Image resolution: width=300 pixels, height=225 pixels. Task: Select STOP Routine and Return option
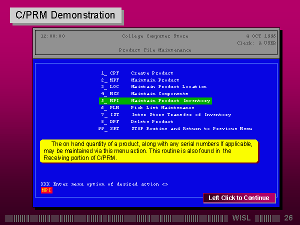tap(191, 128)
